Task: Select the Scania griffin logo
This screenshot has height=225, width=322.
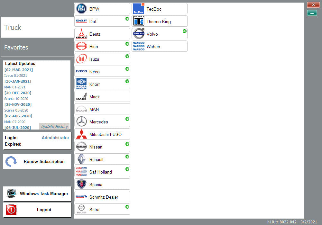Action: (x=81, y=184)
